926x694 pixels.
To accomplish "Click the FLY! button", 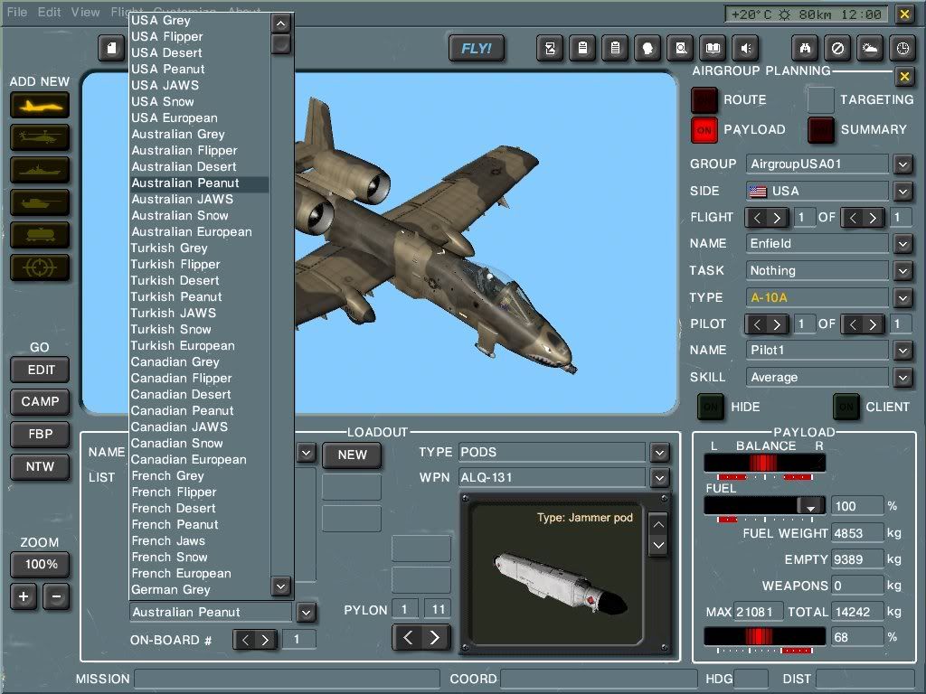I will coord(477,48).
